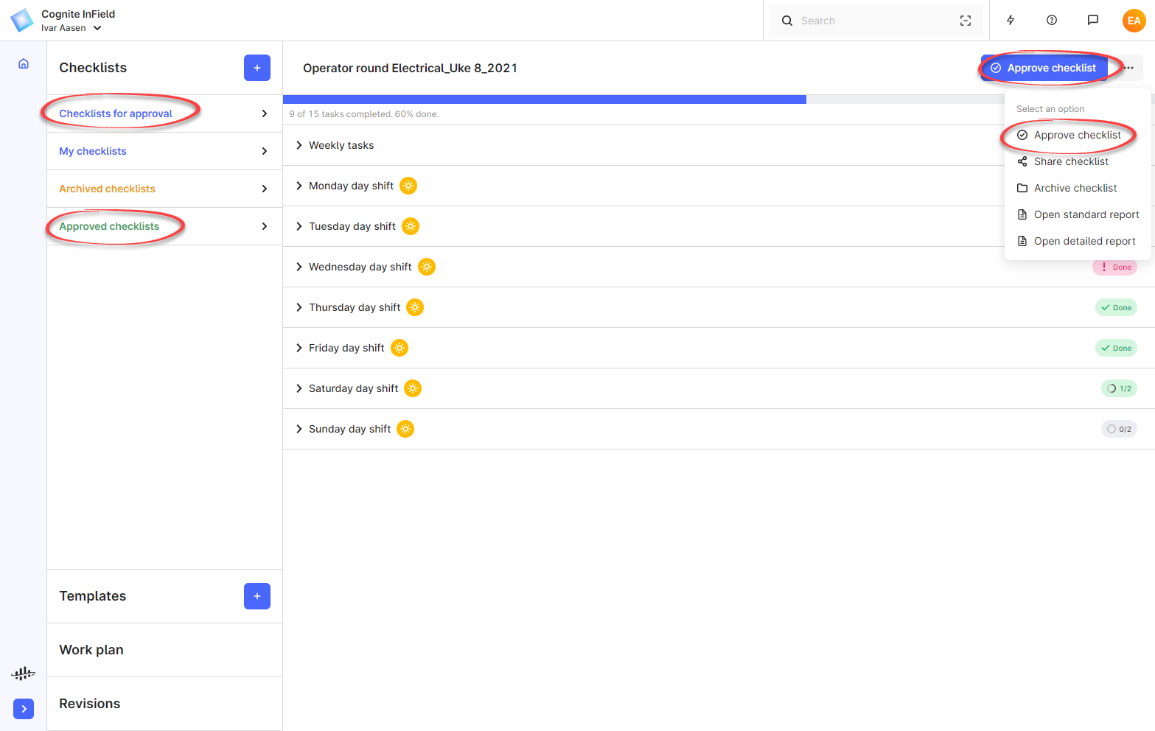
Task: Click the lightning bolt quick actions icon
Action: pyautogui.click(x=1011, y=20)
